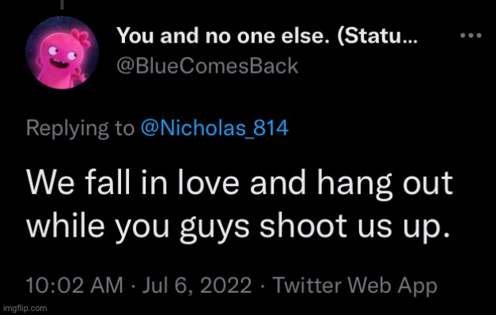
Task: Open the three-dot more options menu
Action: 471,36
